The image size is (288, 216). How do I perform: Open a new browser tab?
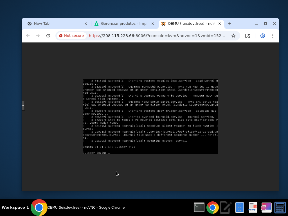229,24
